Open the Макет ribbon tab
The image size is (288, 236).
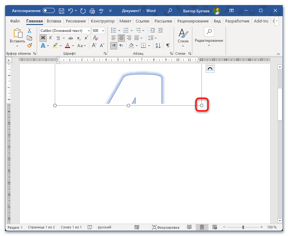coord(125,21)
